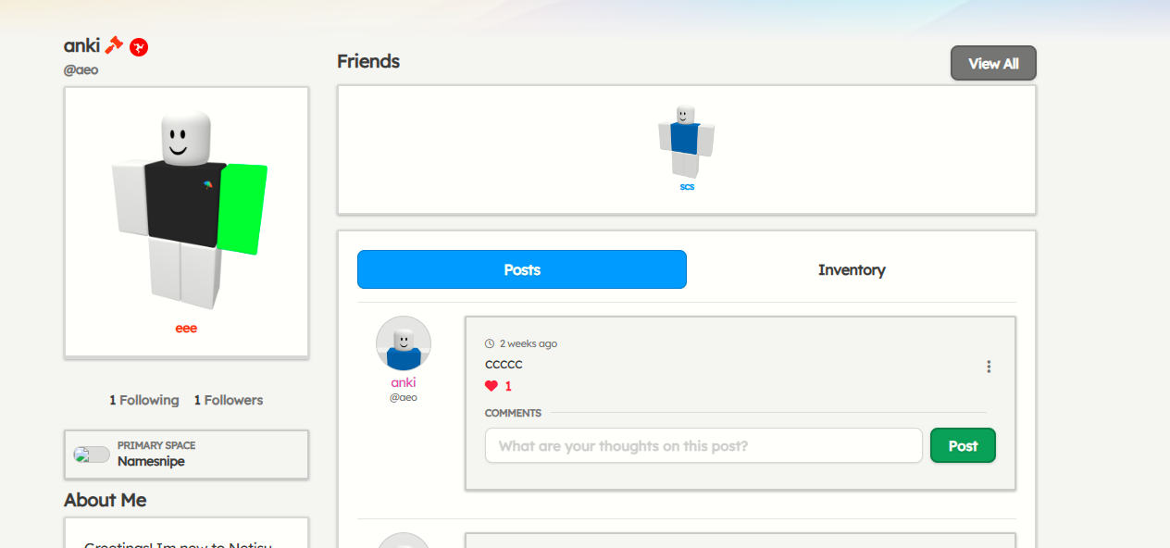This screenshot has height=548, width=1170.
Task: Click the clock icon on the ccccc post
Action: (490, 343)
